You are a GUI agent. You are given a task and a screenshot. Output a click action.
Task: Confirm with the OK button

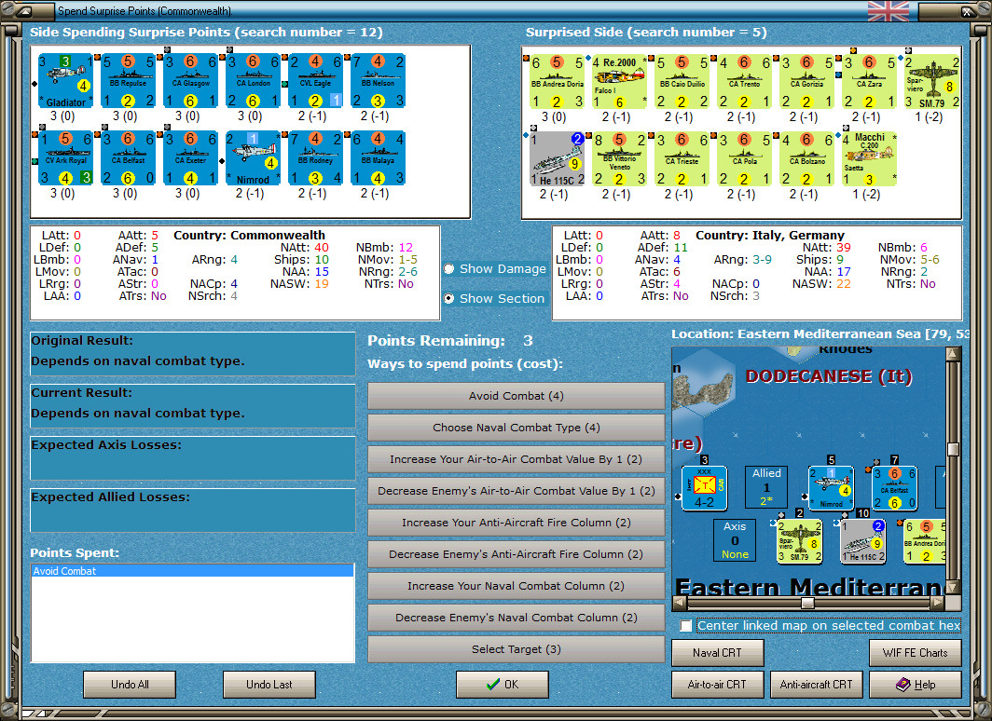tap(503, 685)
